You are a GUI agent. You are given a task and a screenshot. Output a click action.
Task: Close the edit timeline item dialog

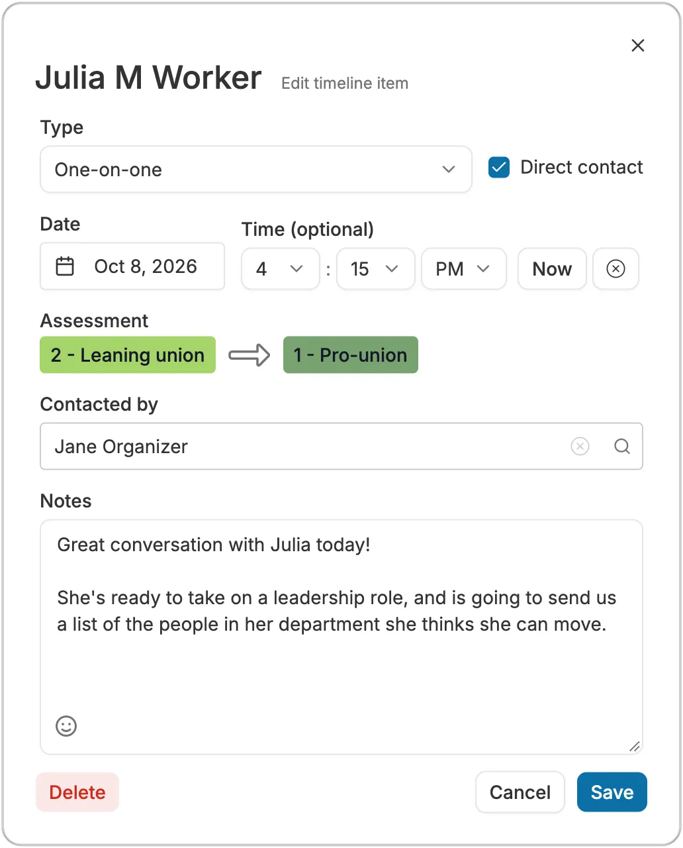[x=638, y=45]
